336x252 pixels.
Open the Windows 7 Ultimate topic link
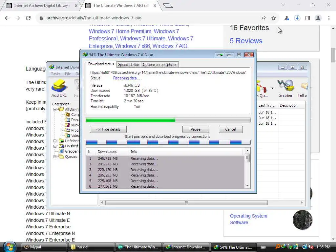coord(143,39)
